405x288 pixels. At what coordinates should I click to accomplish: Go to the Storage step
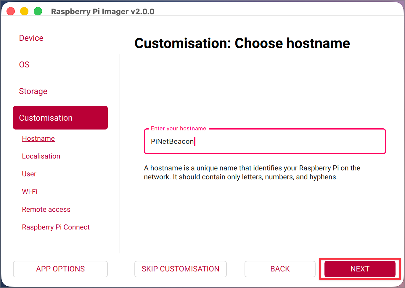pos(33,91)
